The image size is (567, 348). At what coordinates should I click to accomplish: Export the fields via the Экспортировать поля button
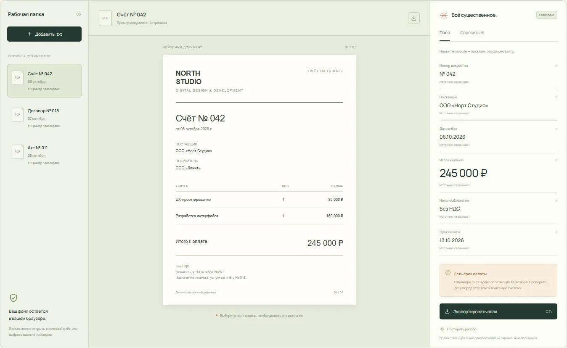(498, 312)
